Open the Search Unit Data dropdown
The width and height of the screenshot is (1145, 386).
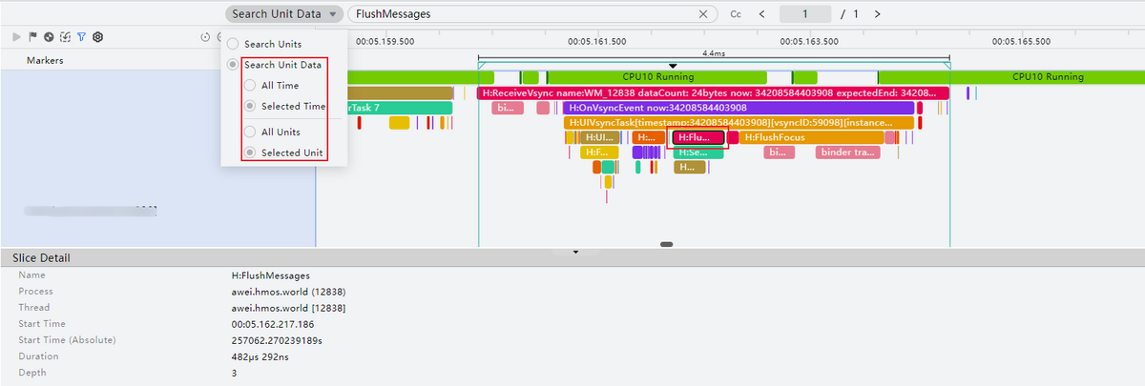284,14
